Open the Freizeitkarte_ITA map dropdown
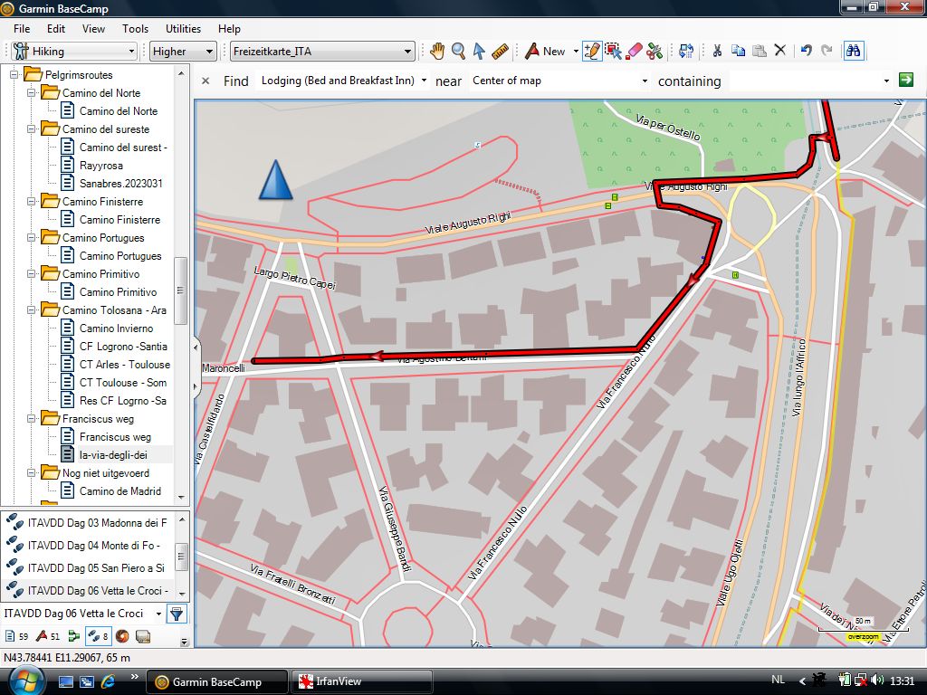 [321, 52]
